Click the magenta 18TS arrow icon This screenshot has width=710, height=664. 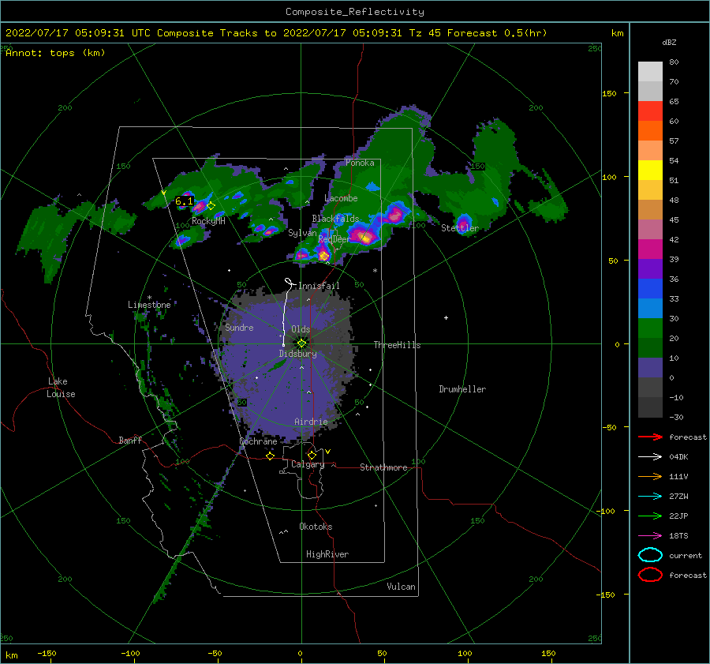650,536
